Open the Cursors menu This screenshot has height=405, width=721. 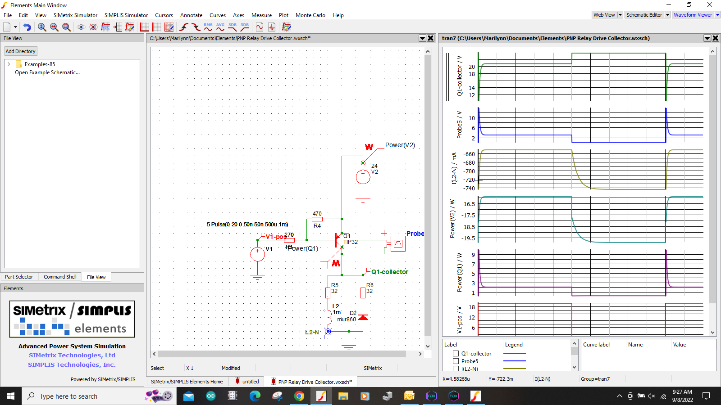coord(164,15)
